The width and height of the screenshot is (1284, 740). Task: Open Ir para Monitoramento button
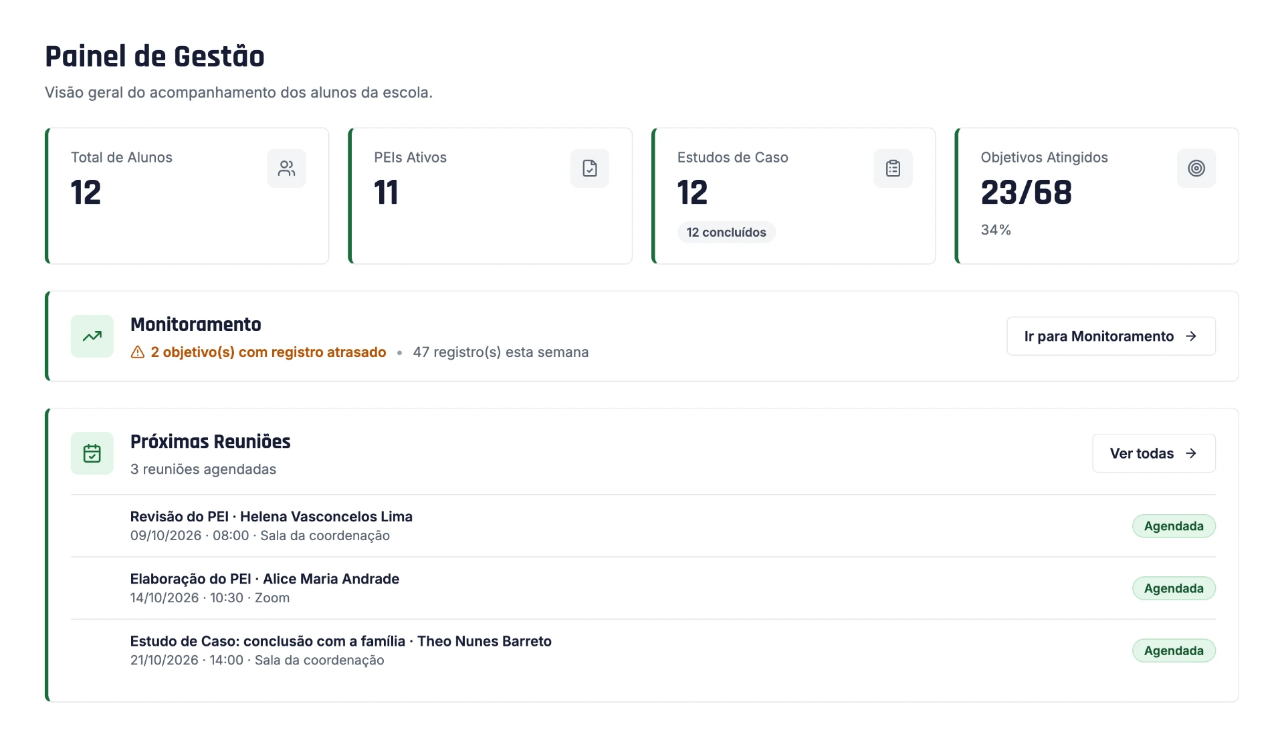click(x=1111, y=336)
